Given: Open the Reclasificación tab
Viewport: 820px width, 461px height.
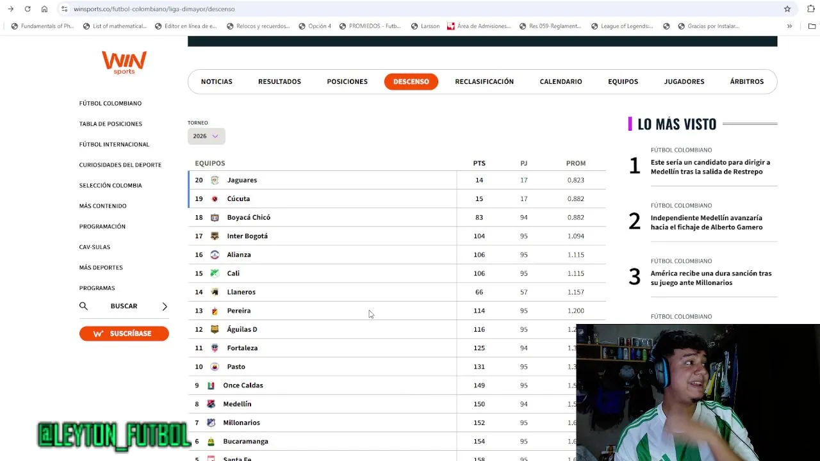Looking at the screenshot, I should click(484, 81).
